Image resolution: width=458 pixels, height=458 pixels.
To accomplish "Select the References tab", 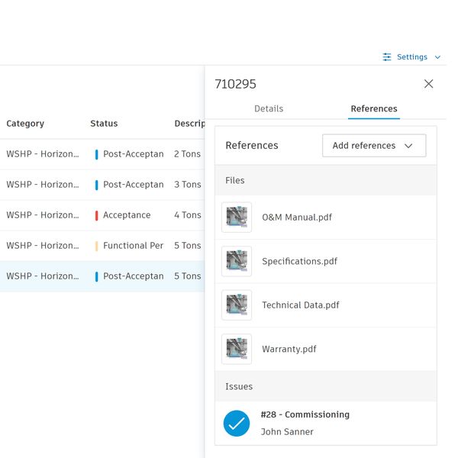I will (x=374, y=109).
